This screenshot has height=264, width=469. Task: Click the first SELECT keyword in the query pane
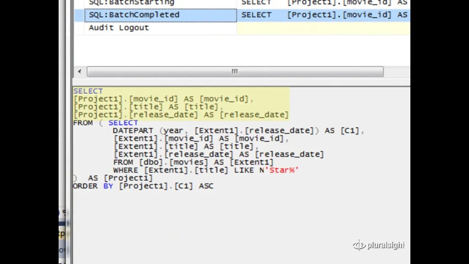click(88, 91)
